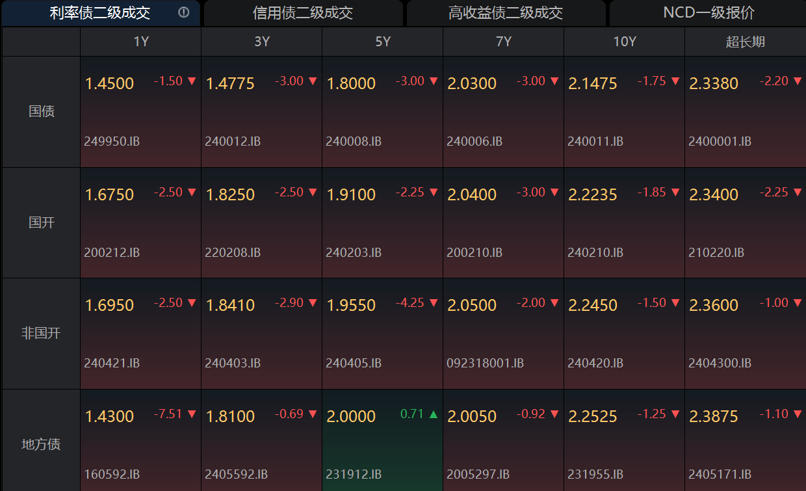The image size is (806, 491).
Task: Click the -4.25 change value
Action: click(410, 302)
